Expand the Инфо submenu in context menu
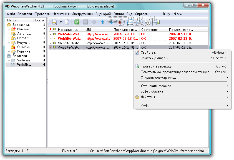Viewport: 234px width, 160px height. (x=182, y=105)
